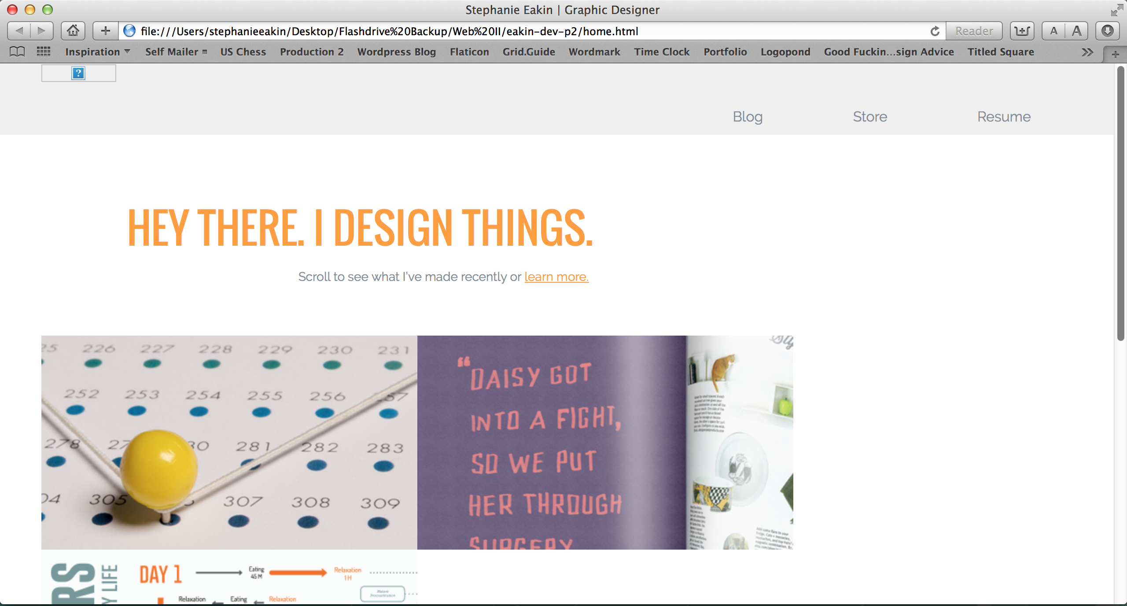
Task: Open the Store navigation link
Action: coord(870,117)
